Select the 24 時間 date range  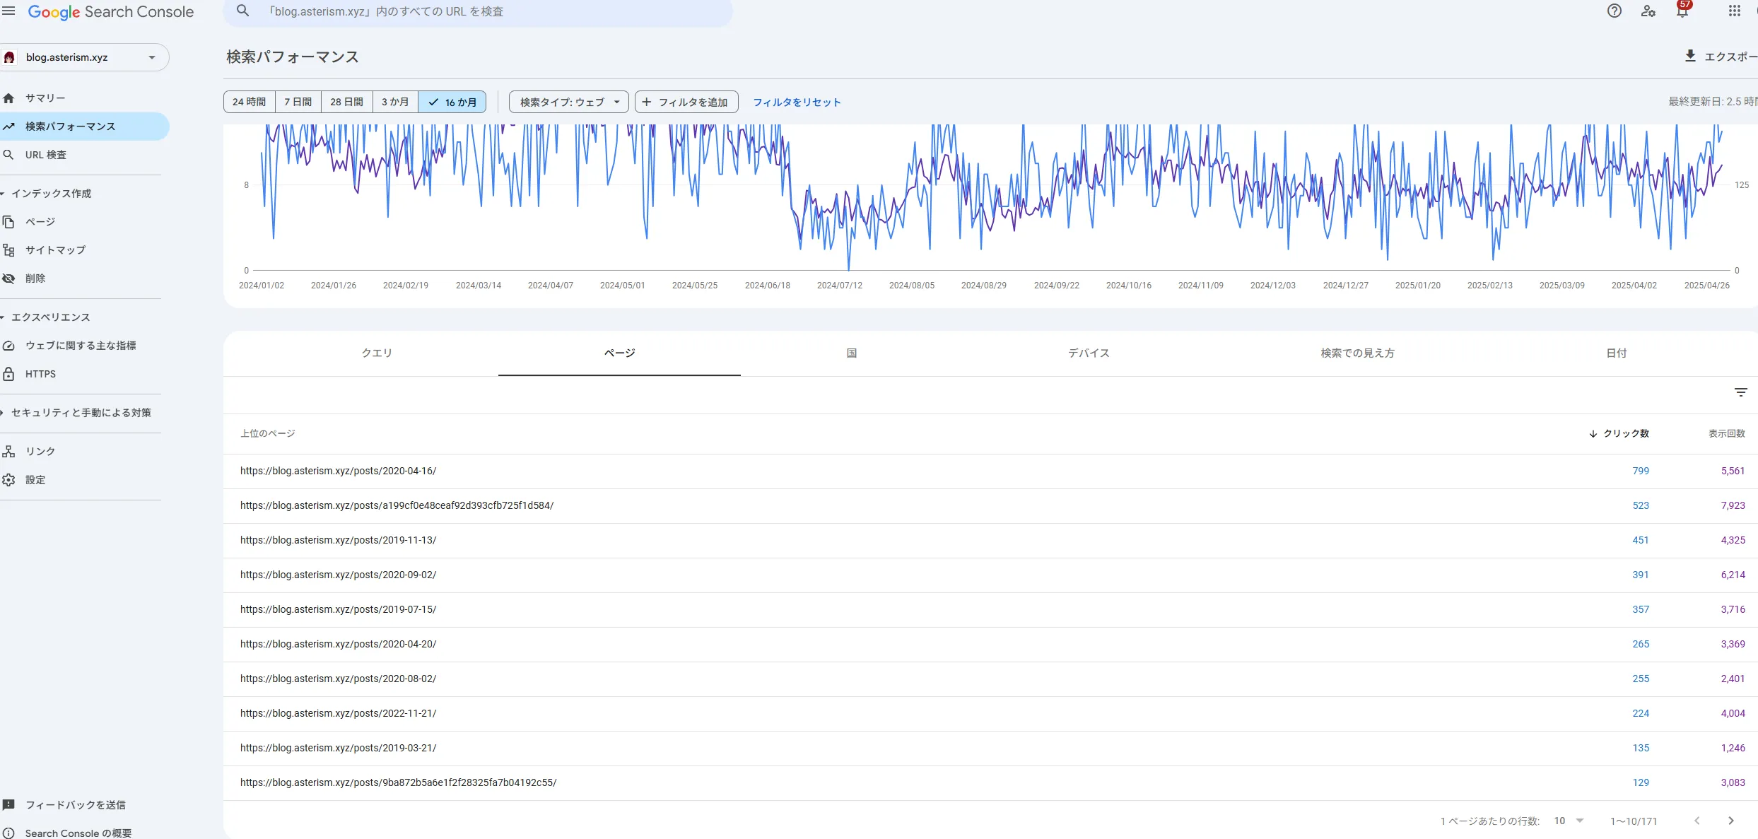click(x=250, y=102)
